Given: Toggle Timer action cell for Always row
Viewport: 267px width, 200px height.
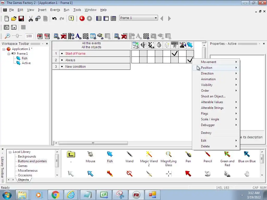Looking at the screenshot, I should 159,60.
